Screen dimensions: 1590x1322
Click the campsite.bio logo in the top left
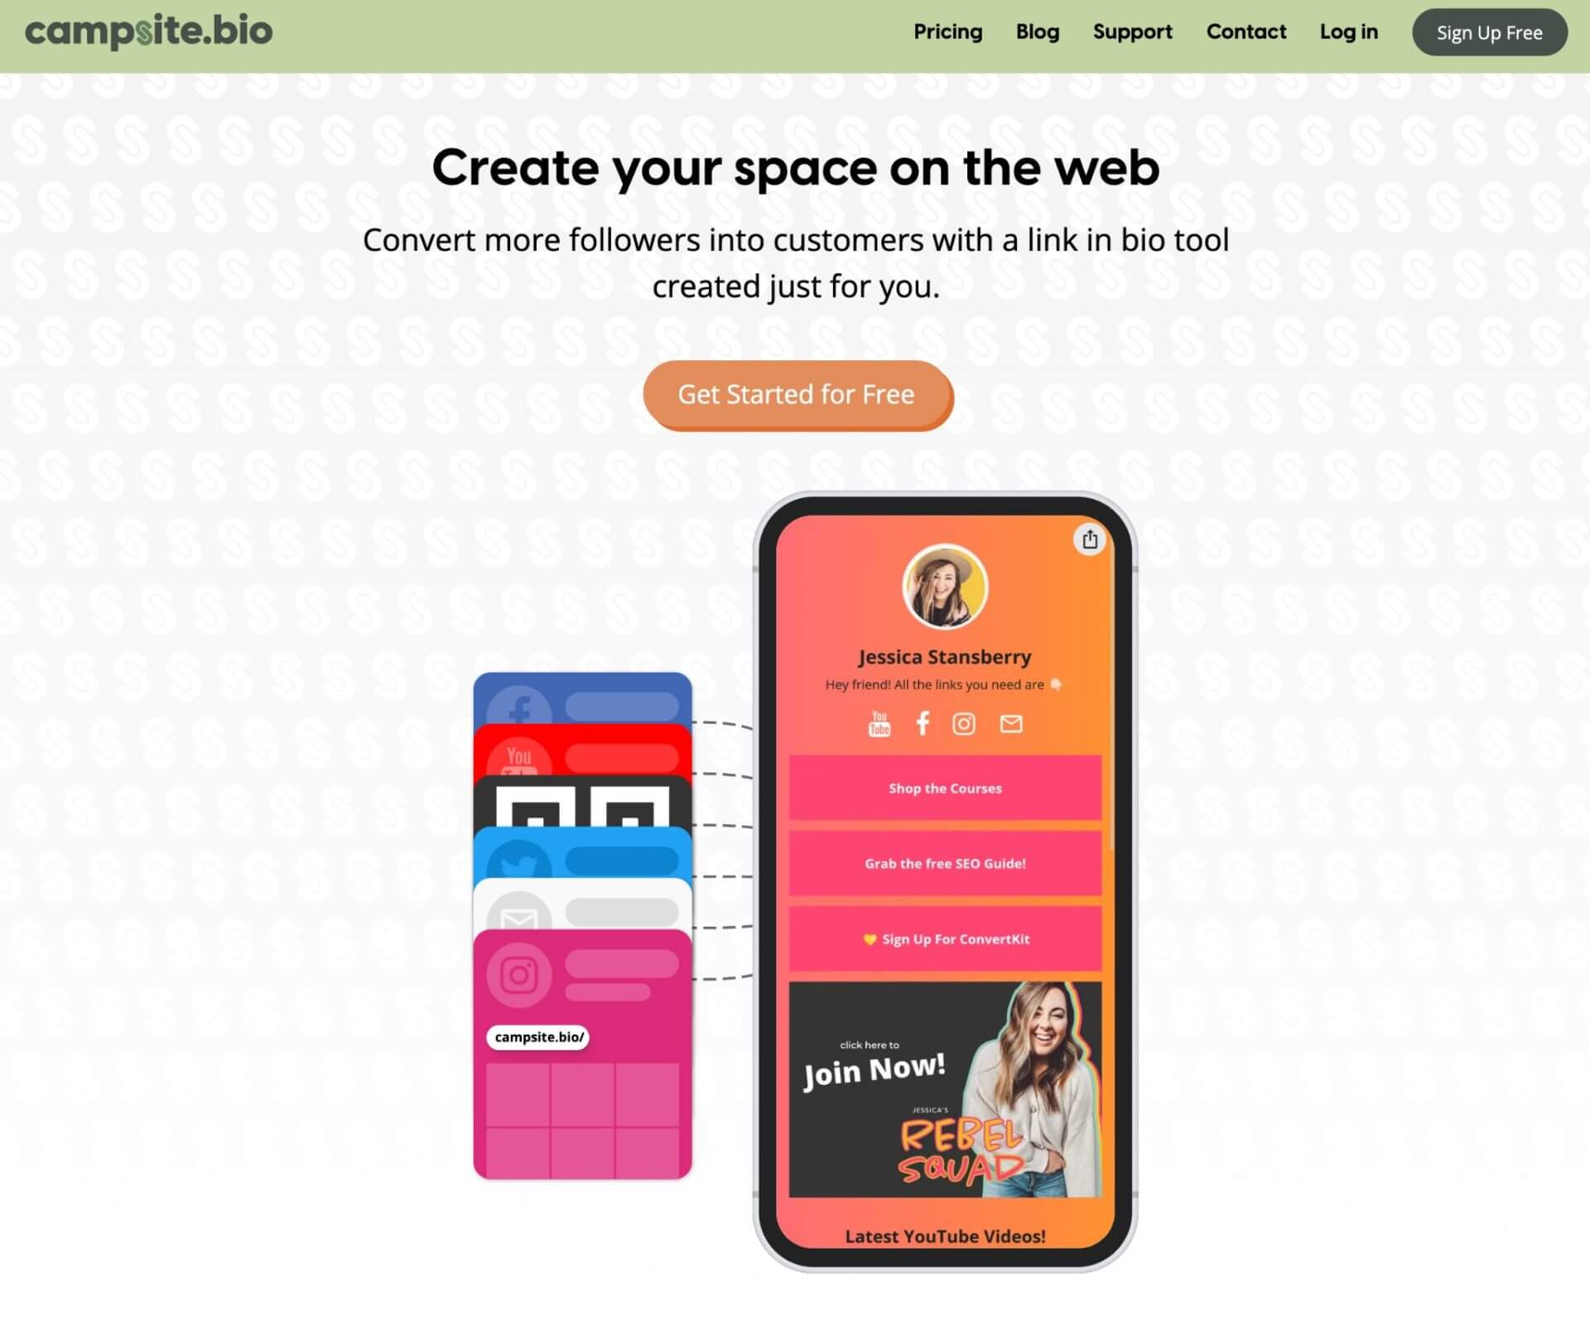tap(149, 31)
